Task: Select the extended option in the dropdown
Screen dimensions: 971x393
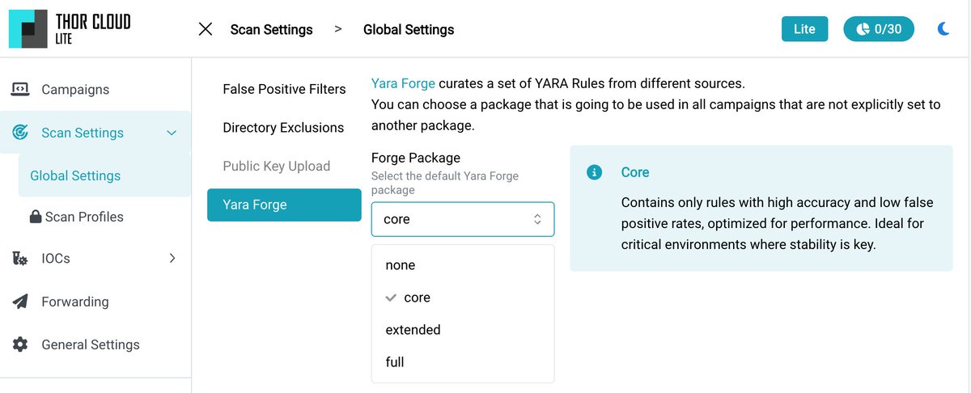Action: (x=413, y=330)
